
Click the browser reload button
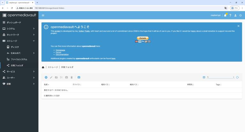[12, 8]
